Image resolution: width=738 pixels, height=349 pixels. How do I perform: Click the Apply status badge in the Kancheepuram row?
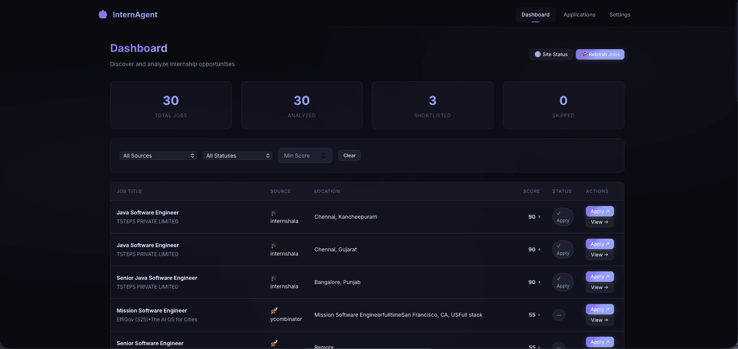click(x=563, y=217)
